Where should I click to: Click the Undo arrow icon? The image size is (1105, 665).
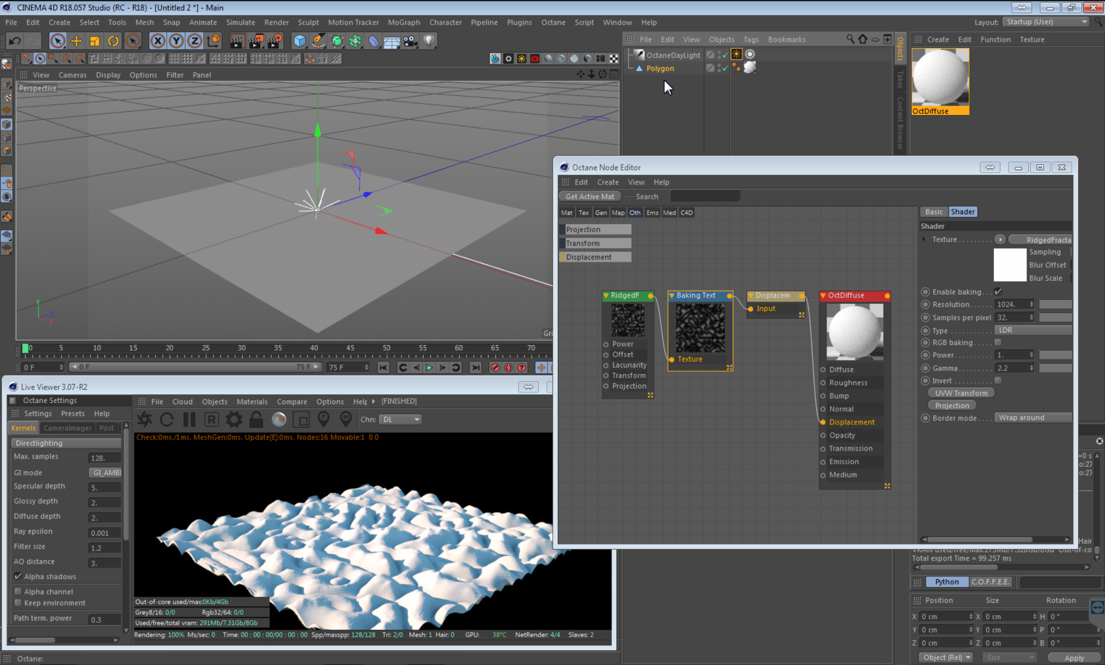[14, 41]
